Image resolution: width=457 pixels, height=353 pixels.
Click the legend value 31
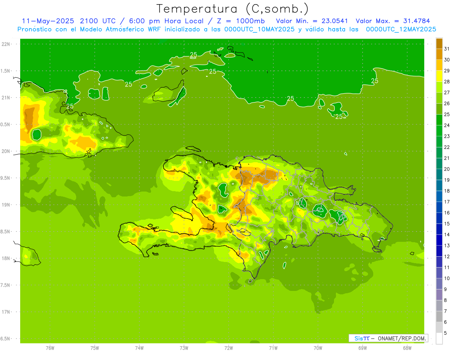tap(447, 49)
